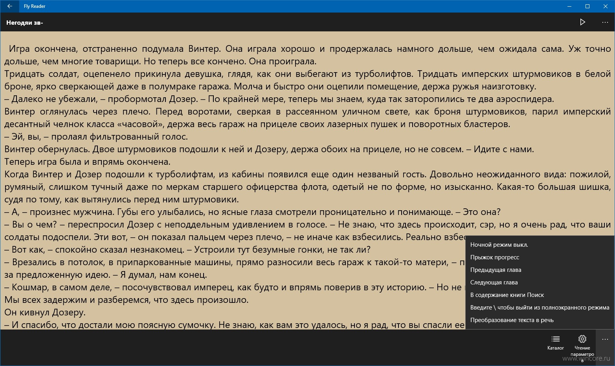Minimize the Fly Reader window
615x366 pixels.
pos(569,6)
